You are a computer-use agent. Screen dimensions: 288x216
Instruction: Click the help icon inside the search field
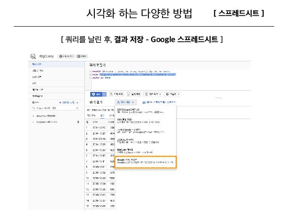coord(77,108)
